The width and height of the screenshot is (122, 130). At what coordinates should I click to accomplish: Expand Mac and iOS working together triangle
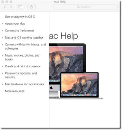[3, 38]
